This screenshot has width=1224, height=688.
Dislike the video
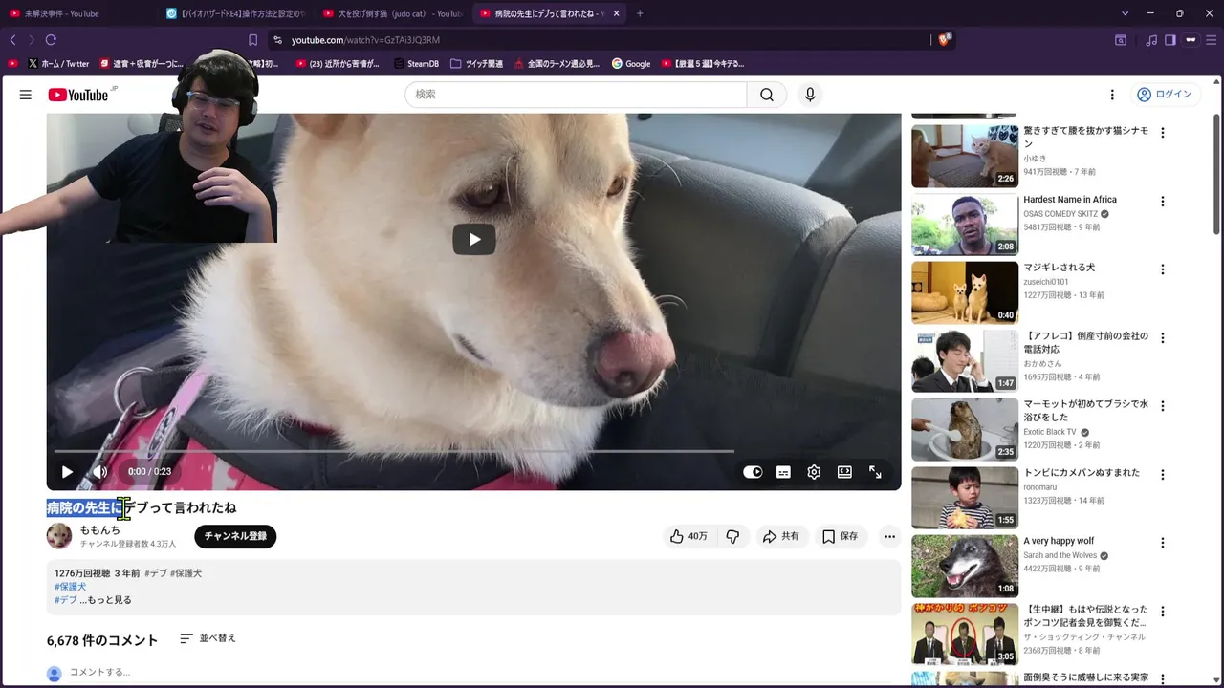click(x=732, y=536)
